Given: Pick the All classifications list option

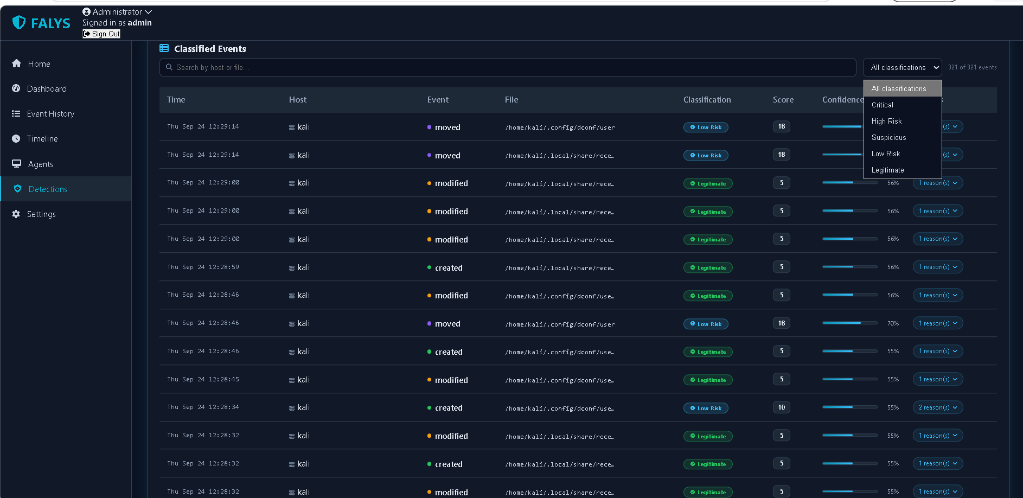Looking at the screenshot, I should pyautogui.click(x=903, y=88).
